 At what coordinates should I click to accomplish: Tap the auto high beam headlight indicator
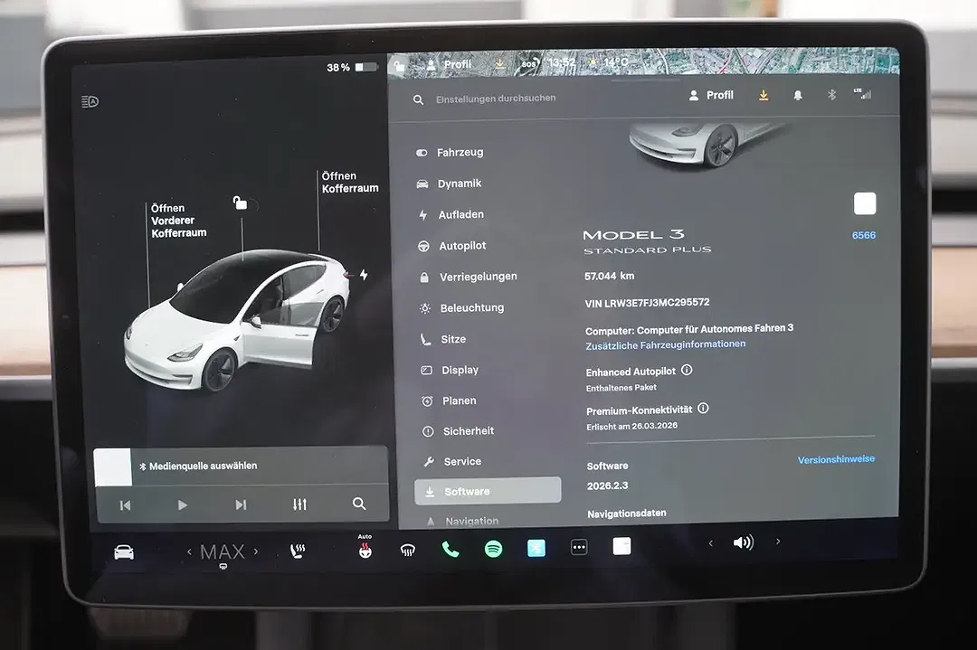[90, 101]
